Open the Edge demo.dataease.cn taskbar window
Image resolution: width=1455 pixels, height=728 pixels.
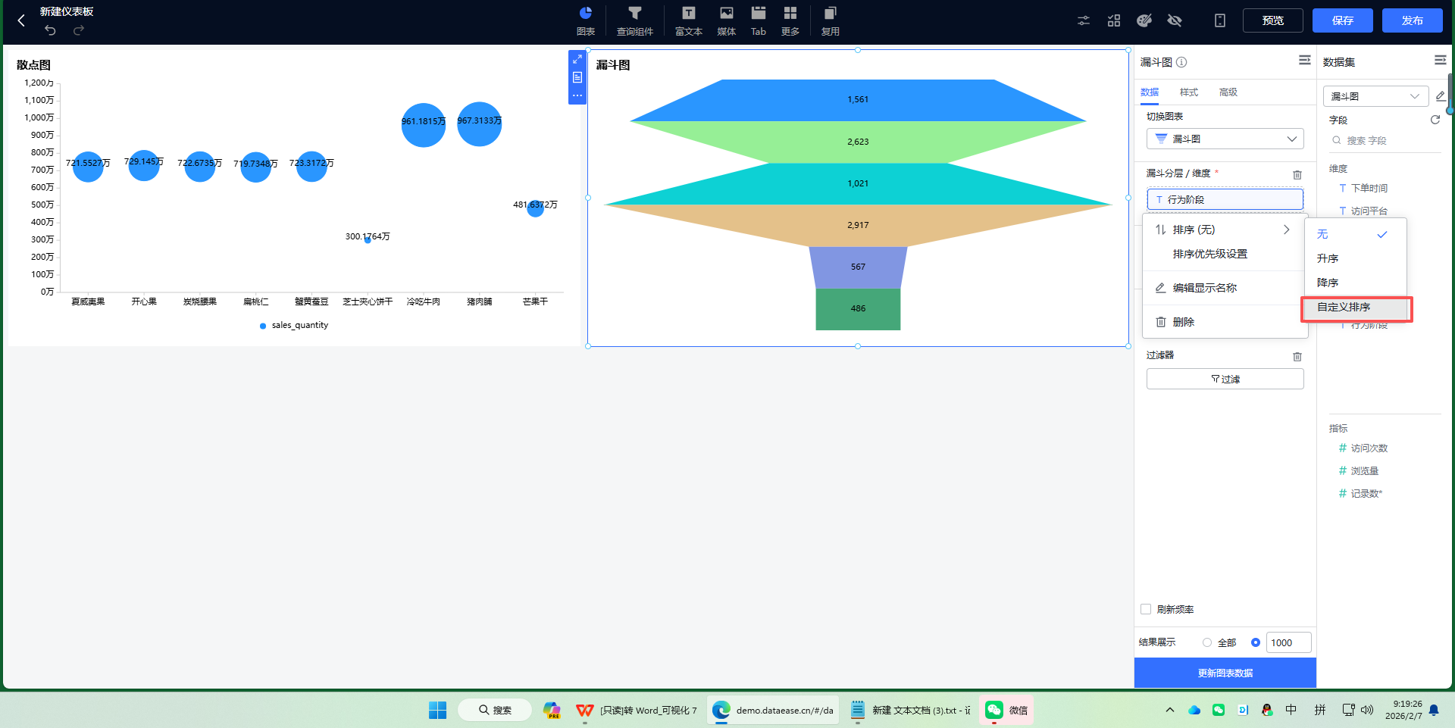pyautogui.click(x=773, y=710)
